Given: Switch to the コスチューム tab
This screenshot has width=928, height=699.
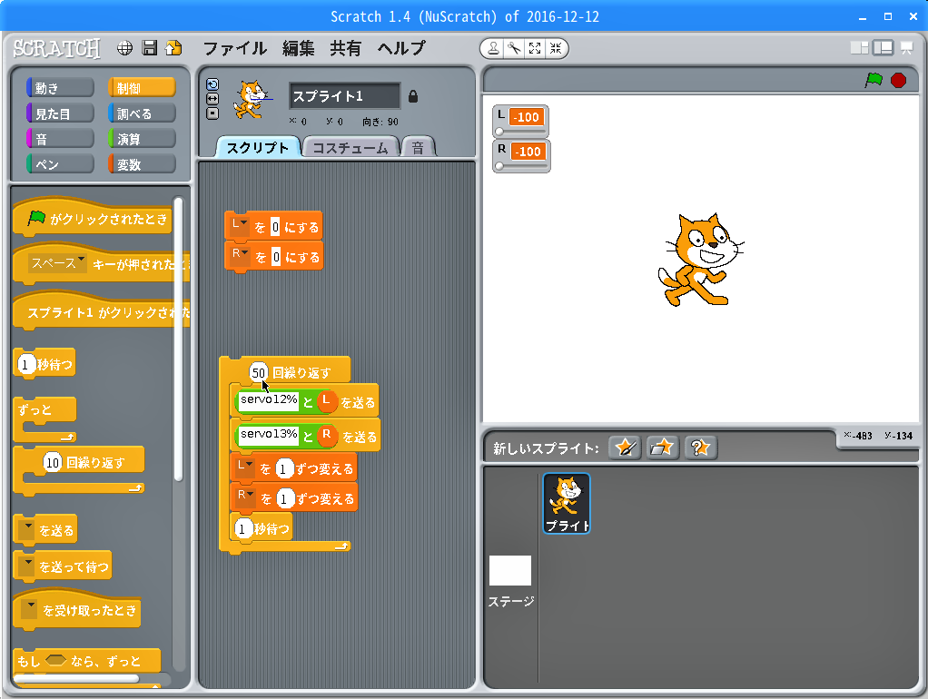Looking at the screenshot, I should pos(350,147).
